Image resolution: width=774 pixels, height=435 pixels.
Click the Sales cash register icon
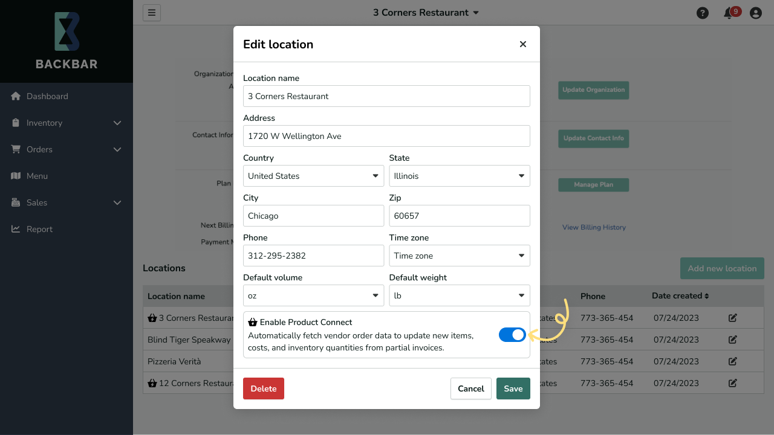tap(16, 202)
